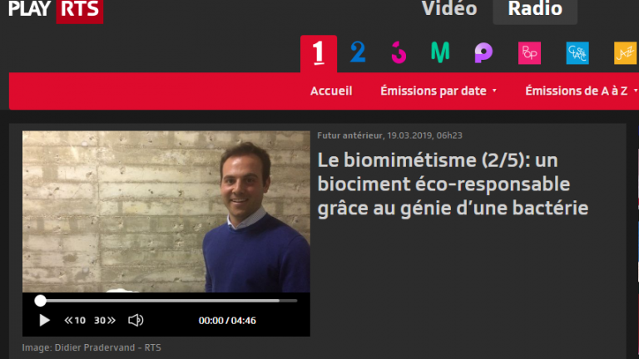Select the La Première channel 1 icon
Image resolution: width=639 pixels, height=359 pixels.
coord(319,53)
